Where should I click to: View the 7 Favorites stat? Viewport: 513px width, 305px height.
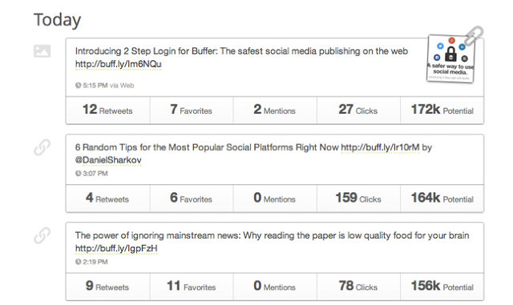coord(192,110)
